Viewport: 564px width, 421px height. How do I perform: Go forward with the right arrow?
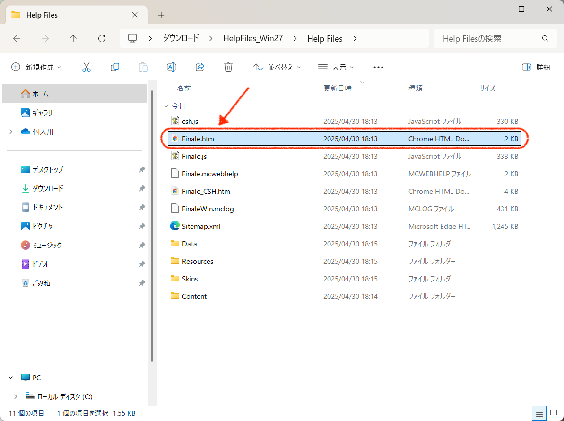coord(45,38)
